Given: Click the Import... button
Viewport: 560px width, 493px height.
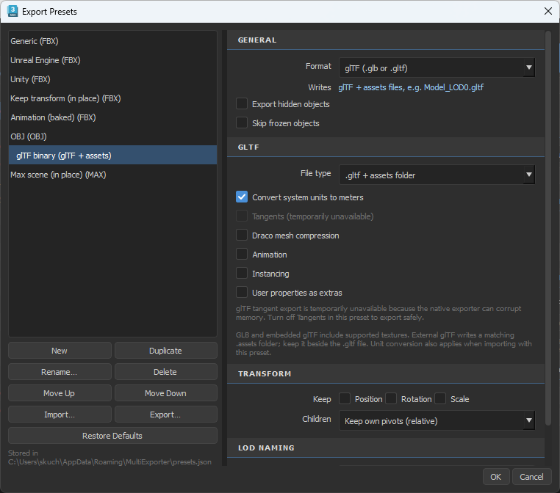Looking at the screenshot, I should tap(60, 415).
